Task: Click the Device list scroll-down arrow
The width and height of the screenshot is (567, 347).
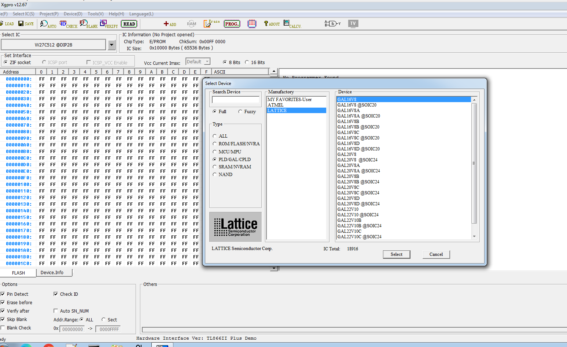Action: coord(474,236)
